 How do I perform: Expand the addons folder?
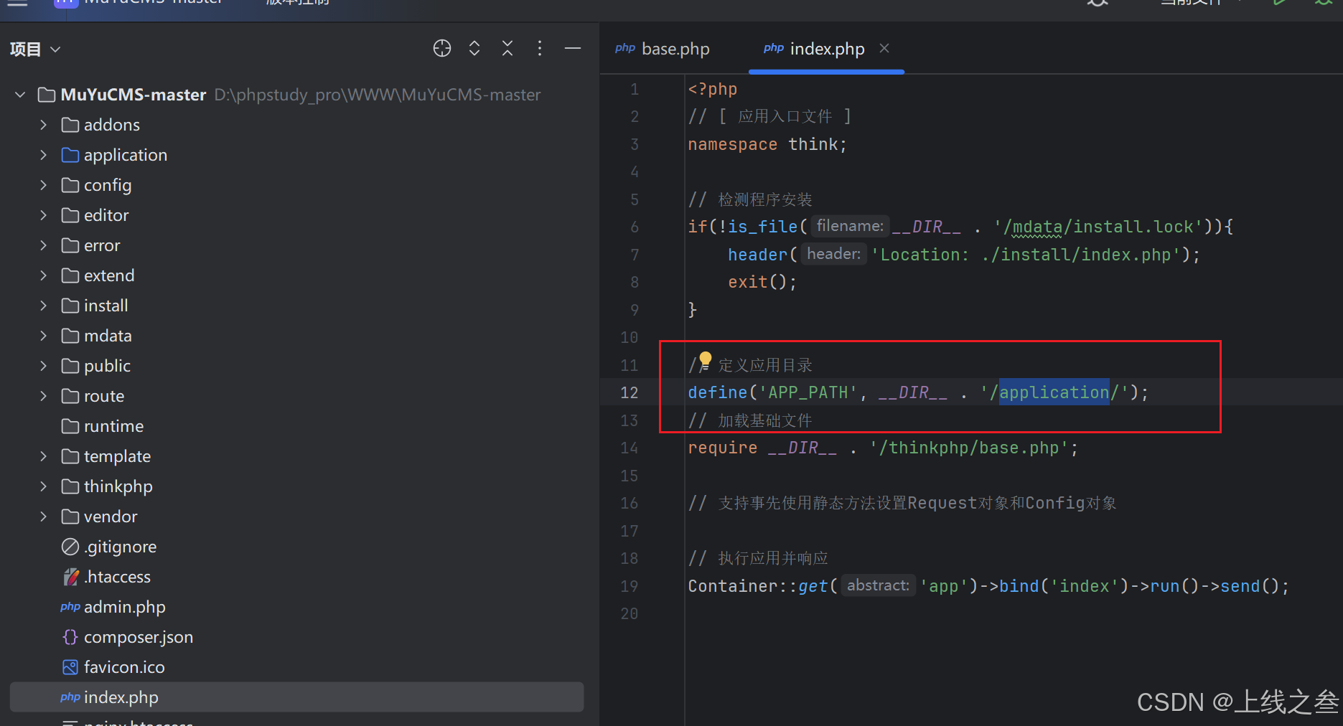click(x=43, y=125)
